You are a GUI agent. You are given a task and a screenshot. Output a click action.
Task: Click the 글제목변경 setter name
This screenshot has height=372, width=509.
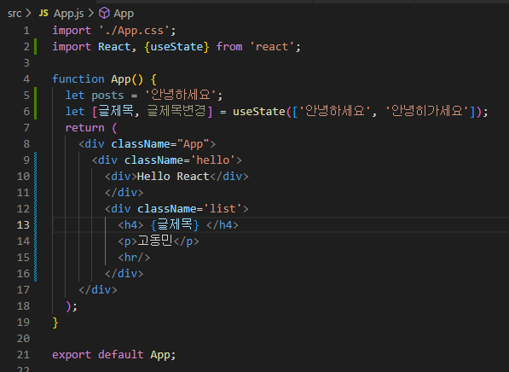pos(176,112)
